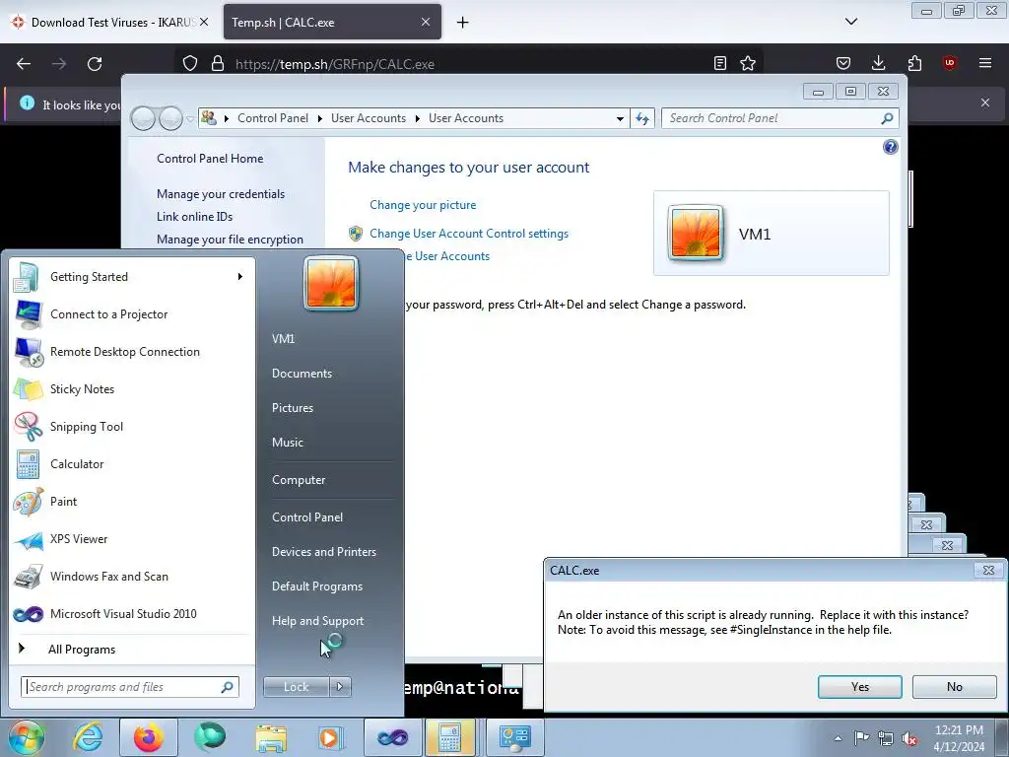The width and height of the screenshot is (1009, 757).
Task: Click the site padlock icon
Action: pyautogui.click(x=218, y=64)
